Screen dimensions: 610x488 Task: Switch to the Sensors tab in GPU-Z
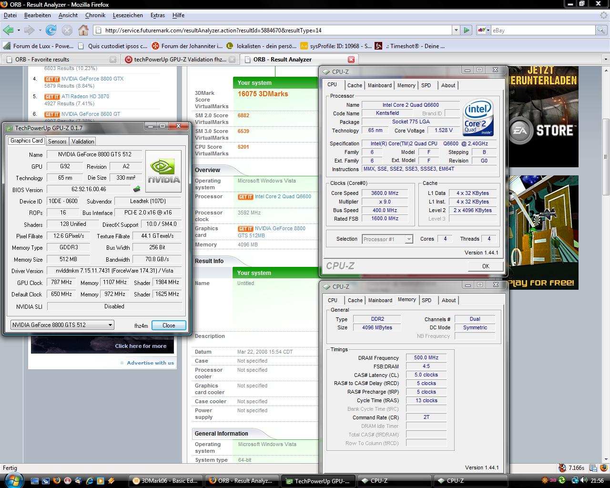tap(57, 141)
